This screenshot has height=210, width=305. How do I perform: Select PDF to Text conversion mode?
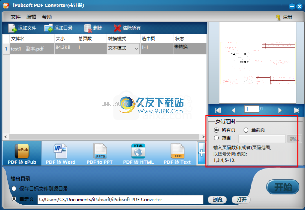click(177, 153)
